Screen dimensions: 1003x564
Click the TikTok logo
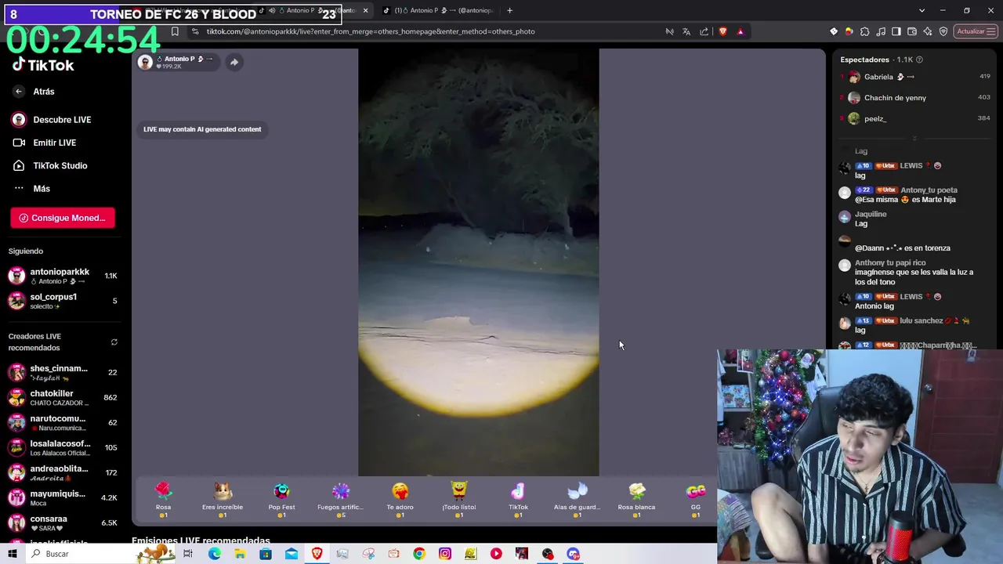click(43, 65)
